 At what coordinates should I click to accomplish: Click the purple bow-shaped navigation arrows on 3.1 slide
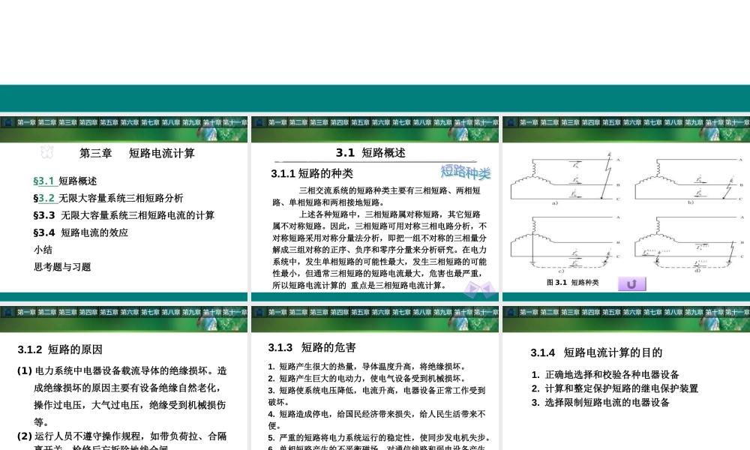(480, 289)
